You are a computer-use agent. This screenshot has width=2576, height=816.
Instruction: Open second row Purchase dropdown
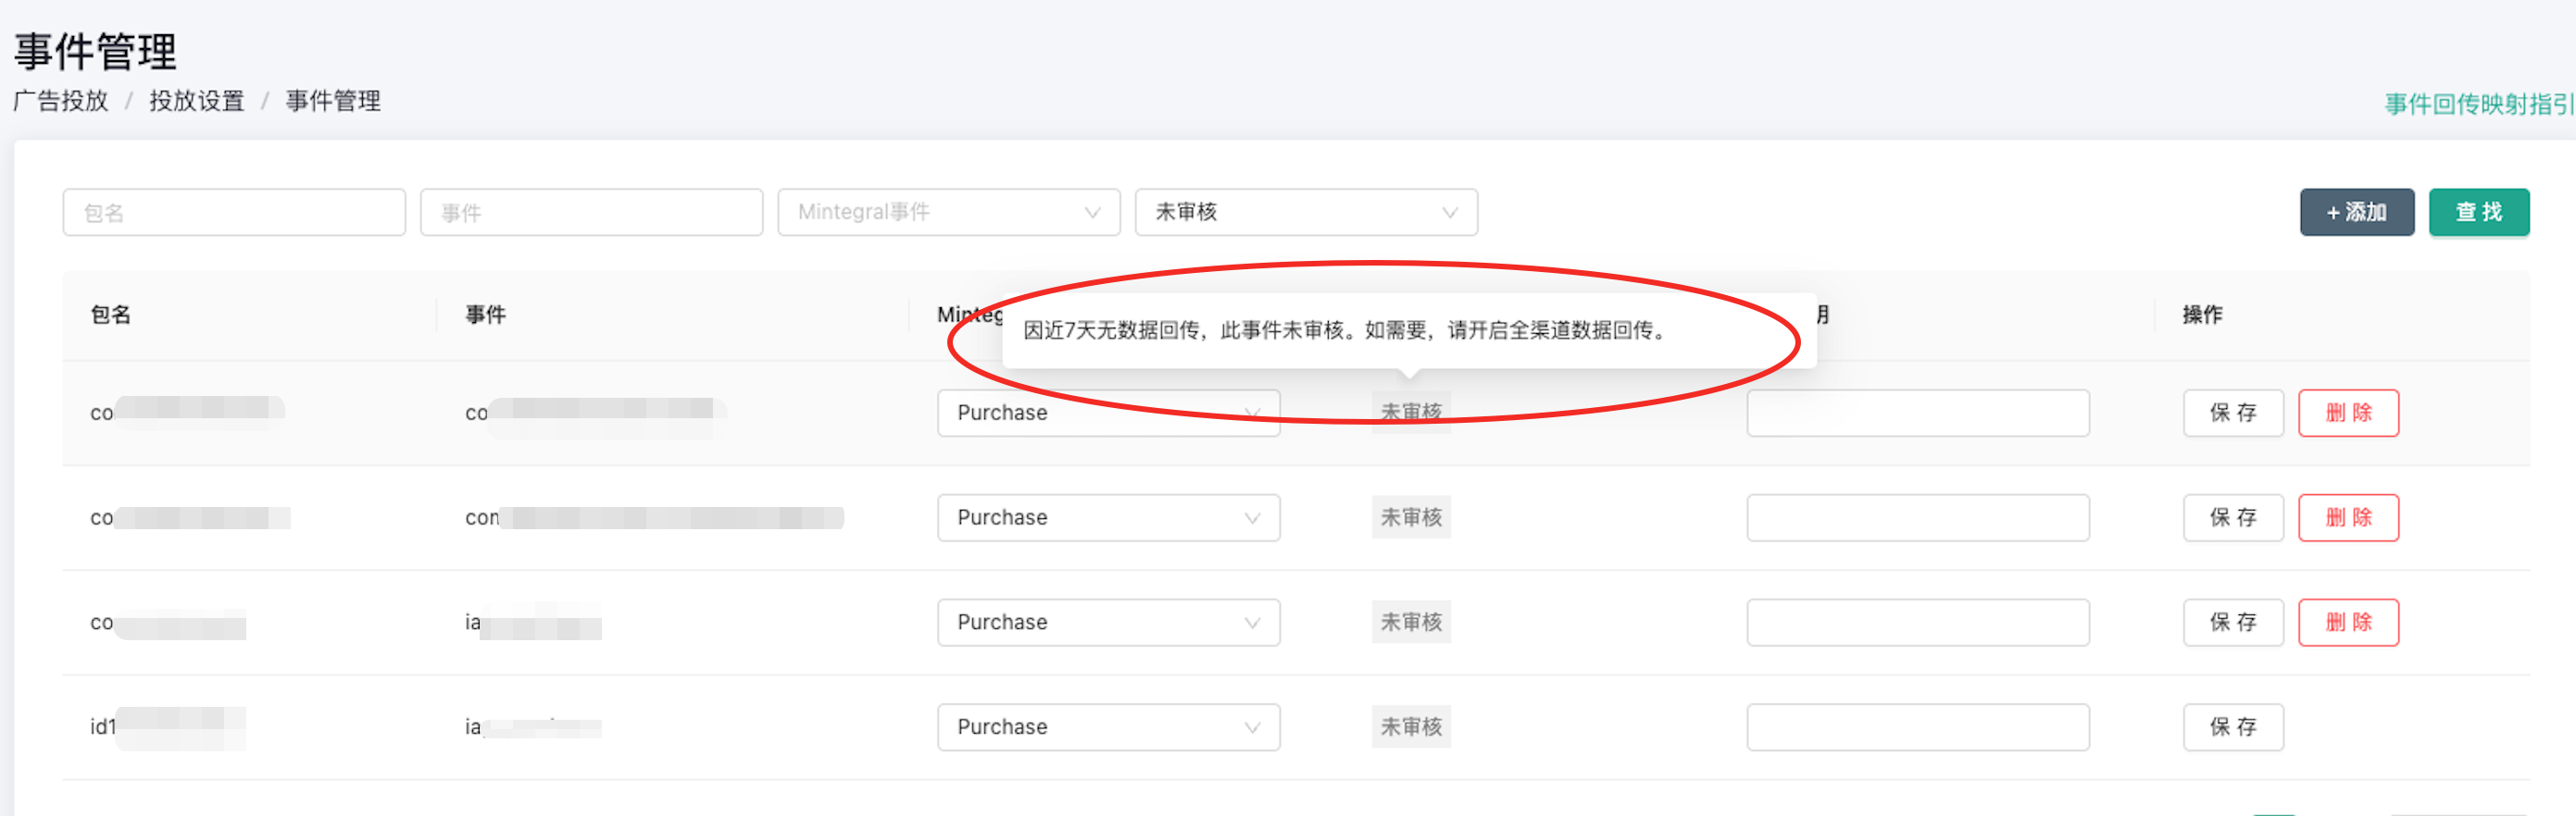coord(1108,517)
